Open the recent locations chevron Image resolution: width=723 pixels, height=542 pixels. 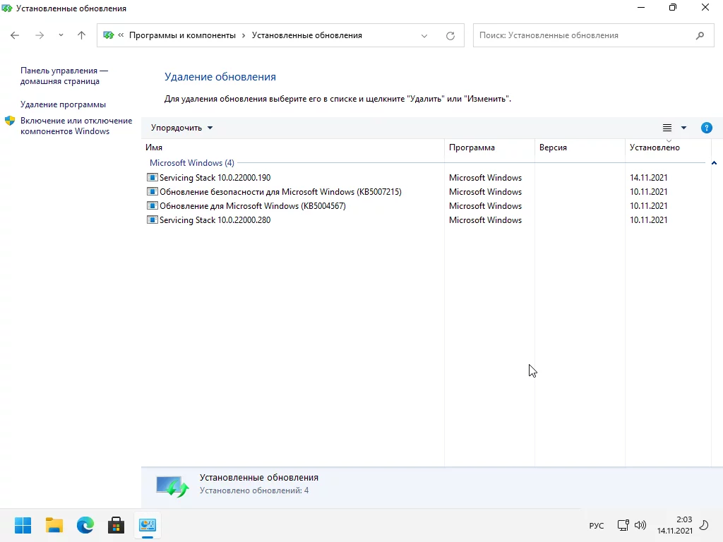tap(61, 35)
